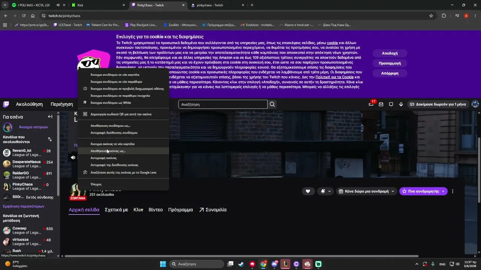
Task: Open Twitch whispers chat bubble icon
Action: (391, 104)
